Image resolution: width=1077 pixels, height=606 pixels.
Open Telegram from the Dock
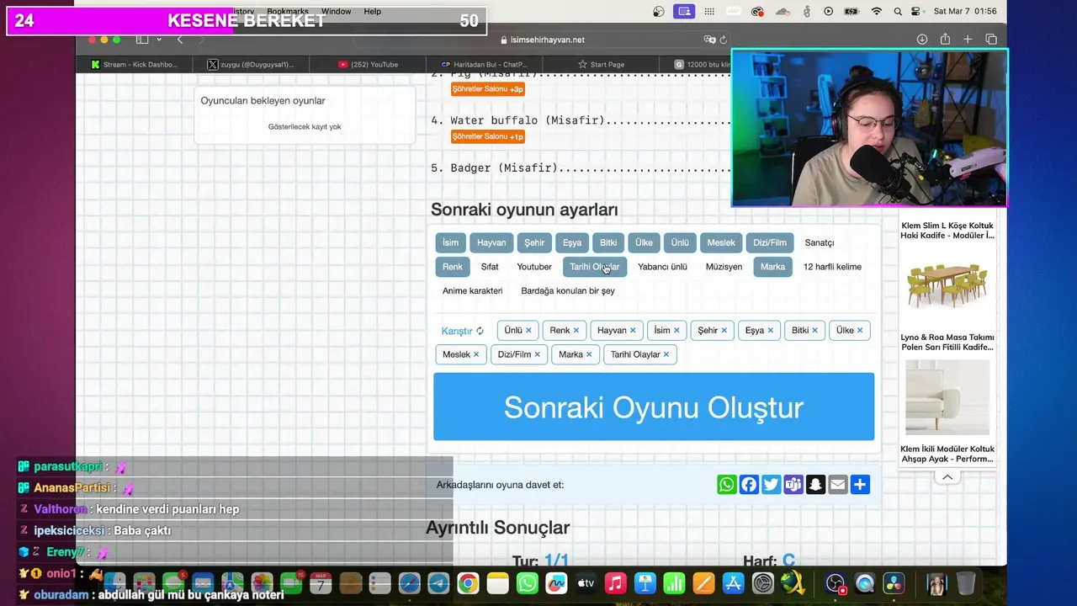[x=438, y=583]
